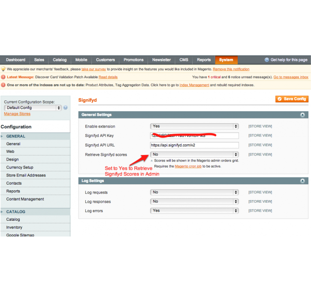Image resolution: width=311 pixels, height=292 pixels.
Task: Open the Catalog menu in the top bar
Action: [60, 60]
